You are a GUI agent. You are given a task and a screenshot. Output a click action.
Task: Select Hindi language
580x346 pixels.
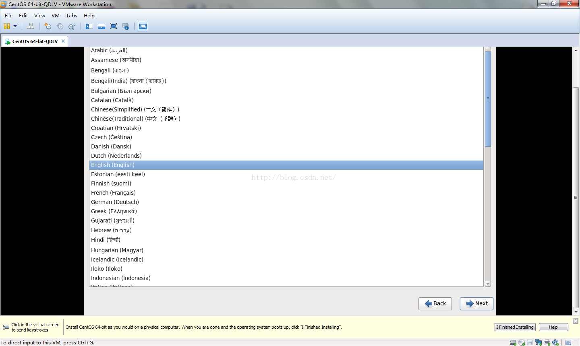(286, 240)
